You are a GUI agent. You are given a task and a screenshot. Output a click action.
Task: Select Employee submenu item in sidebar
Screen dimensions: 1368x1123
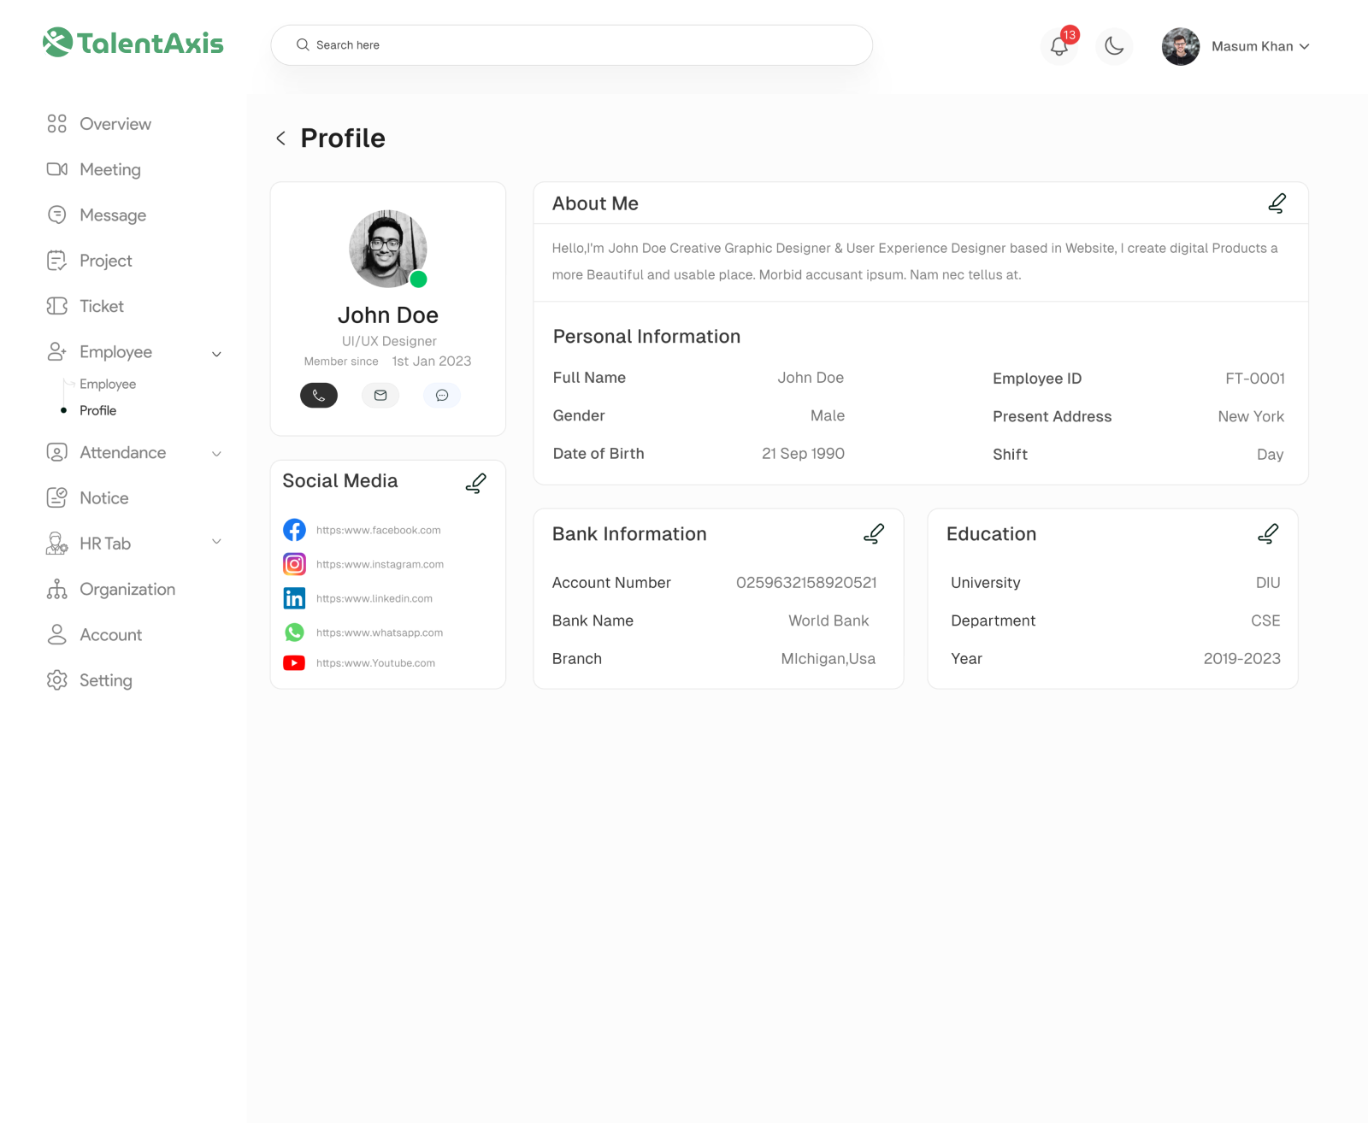coord(108,384)
